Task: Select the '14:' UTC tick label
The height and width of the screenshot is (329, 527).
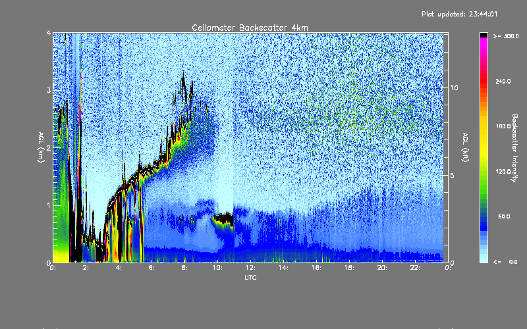Action: click(283, 268)
